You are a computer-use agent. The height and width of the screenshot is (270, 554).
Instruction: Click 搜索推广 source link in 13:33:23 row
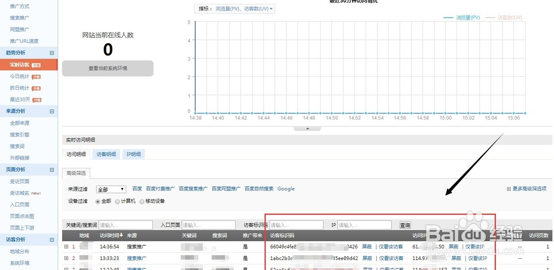click(137, 258)
